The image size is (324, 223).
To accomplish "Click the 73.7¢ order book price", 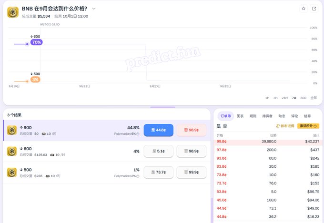I will (221, 183).
